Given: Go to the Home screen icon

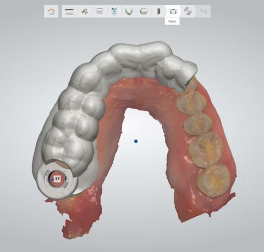Looking at the screenshot, I should pos(51,12).
